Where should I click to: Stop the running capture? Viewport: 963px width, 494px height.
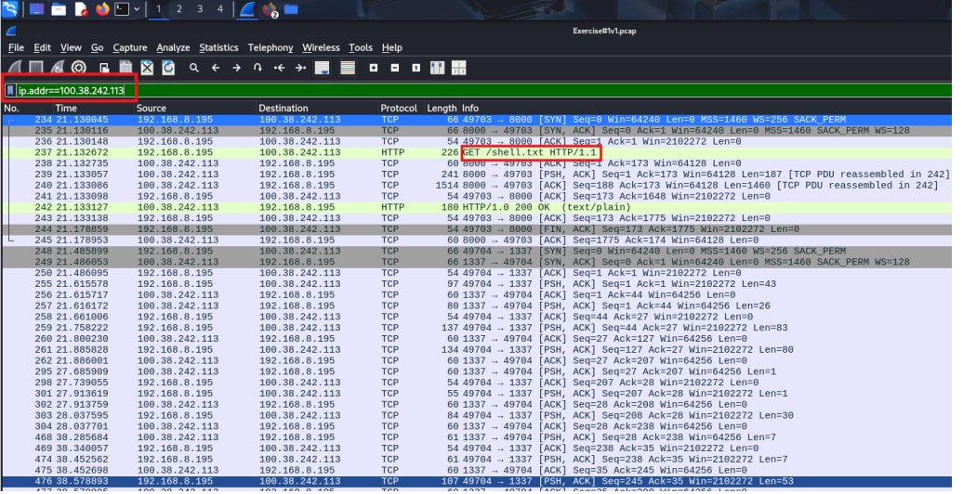[x=36, y=68]
